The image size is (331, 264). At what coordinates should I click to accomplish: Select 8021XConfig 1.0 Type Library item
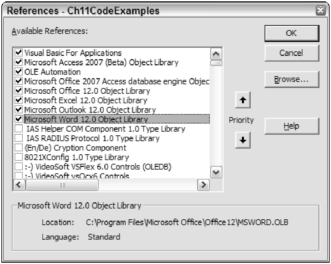coord(77,157)
